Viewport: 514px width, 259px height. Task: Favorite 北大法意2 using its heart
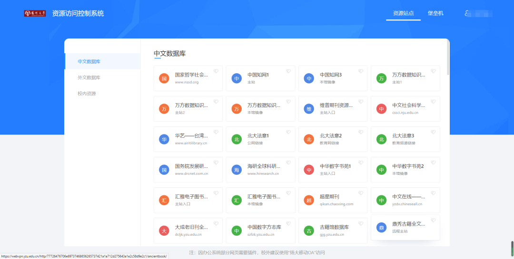[361, 132]
